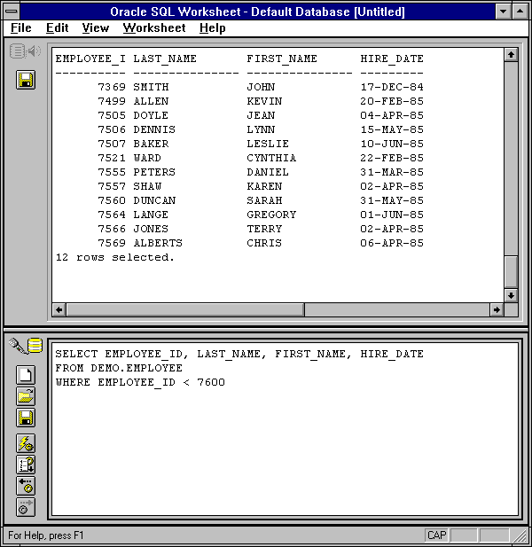
Task: Save the SQL input with the lower floppy icon
Action: pyautogui.click(x=26, y=418)
